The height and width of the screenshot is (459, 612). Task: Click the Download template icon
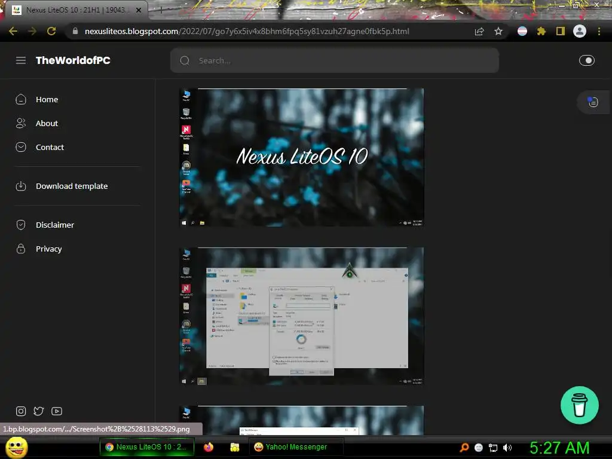(x=21, y=186)
